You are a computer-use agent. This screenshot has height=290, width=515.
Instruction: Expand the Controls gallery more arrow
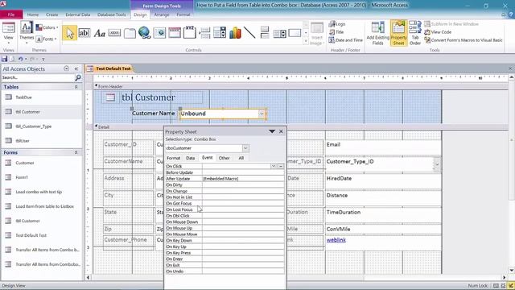(306, 41)
